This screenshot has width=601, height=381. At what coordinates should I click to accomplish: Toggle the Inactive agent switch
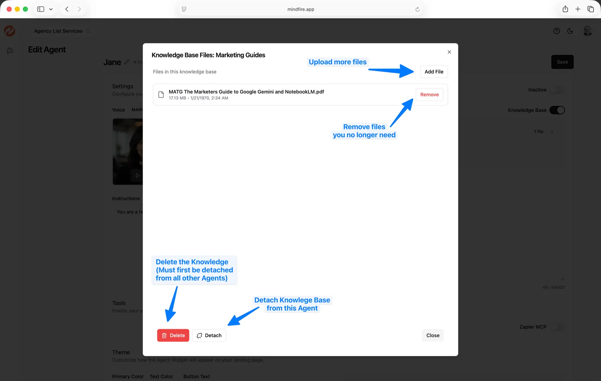(x=557, y=90)
